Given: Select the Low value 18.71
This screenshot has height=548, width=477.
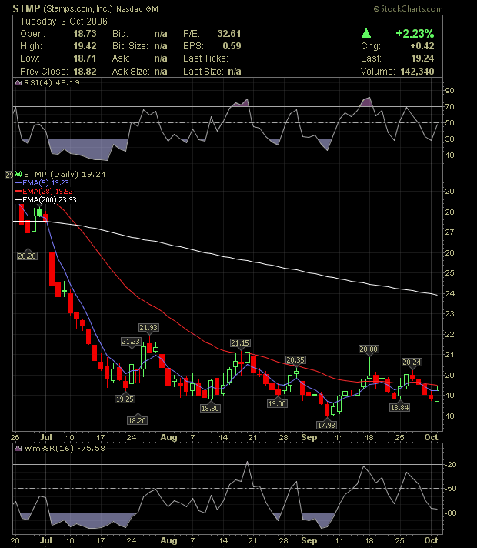Looking at the screenshot, I should [85, 58].
